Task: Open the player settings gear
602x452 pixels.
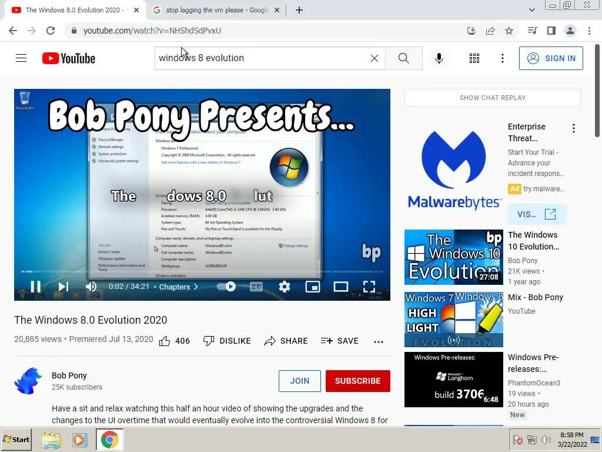Action: pos(285,287)
